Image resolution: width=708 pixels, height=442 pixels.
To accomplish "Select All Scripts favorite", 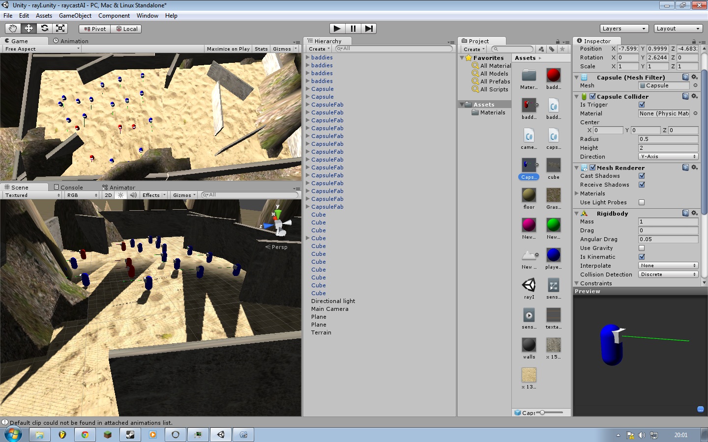I will pos(491,89).
